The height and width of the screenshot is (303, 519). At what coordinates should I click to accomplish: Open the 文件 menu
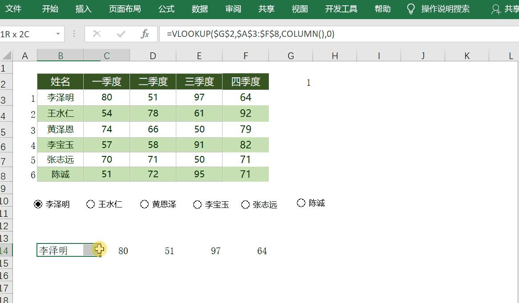[x=14, y=8]
